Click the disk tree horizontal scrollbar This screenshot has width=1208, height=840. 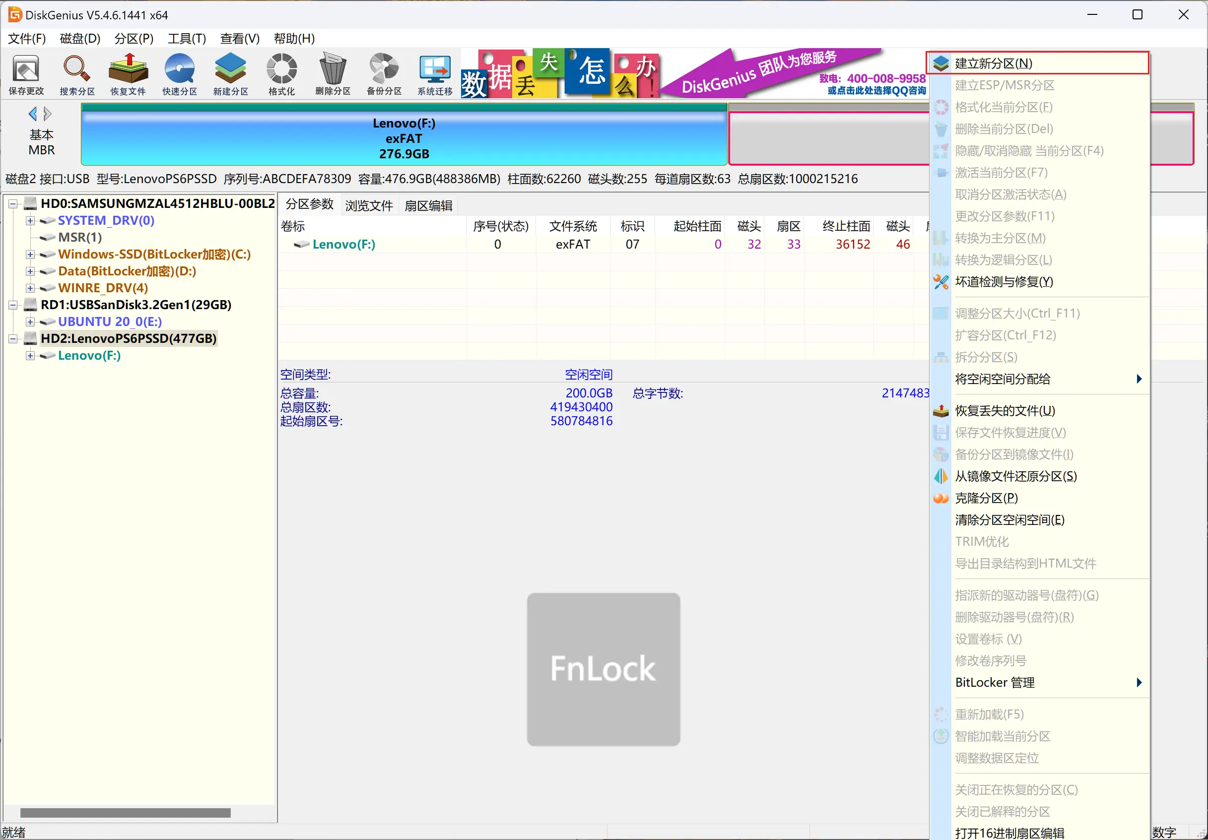[x=125, y=813]
